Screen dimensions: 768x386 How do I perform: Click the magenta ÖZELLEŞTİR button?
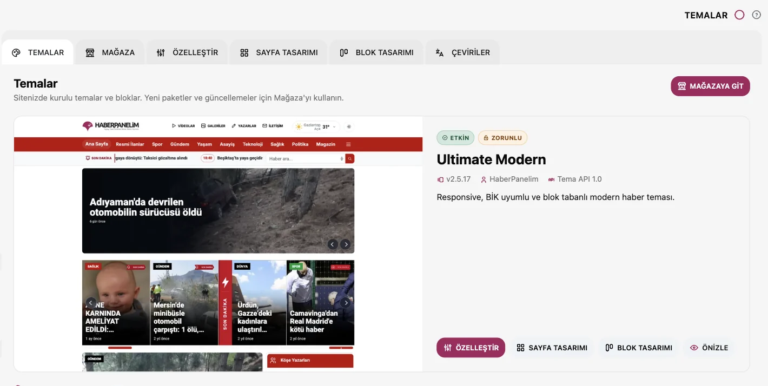(471, 348)
